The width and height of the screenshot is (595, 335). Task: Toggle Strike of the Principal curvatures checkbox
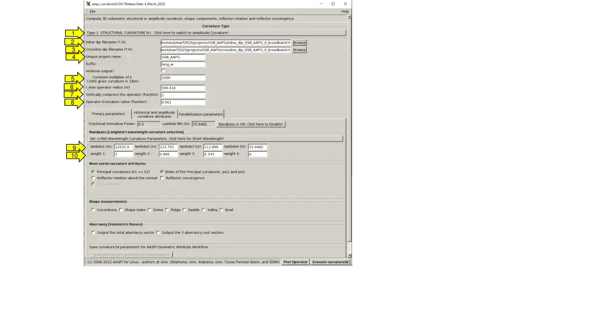[x=162, y=172]
